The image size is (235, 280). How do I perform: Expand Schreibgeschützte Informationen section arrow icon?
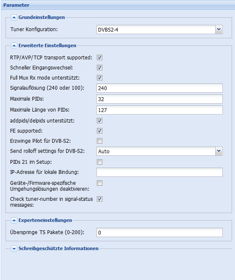coord(14,248)
